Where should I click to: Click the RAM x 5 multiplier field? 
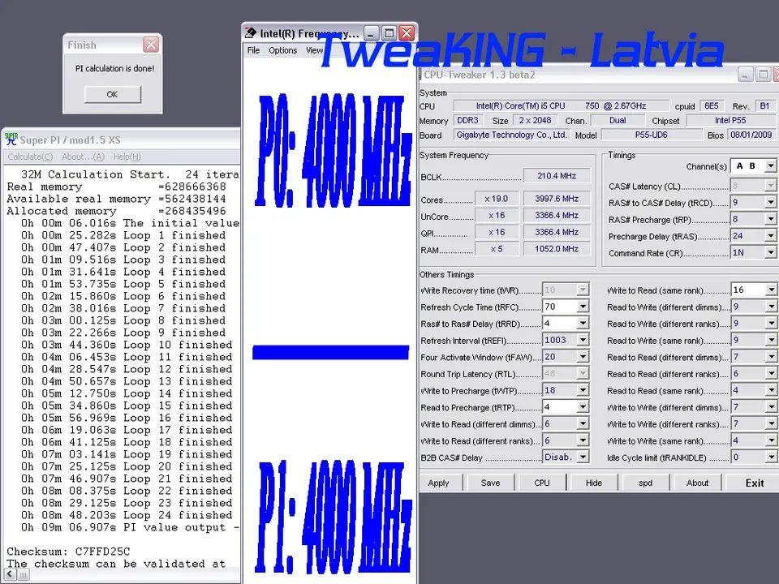pyautogui.click(x=497, y=249)
